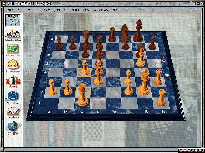The height and width of the screenshot is (153, 205).
Task: Open the Help menu
Action: pyautogui.click(x=116, y=10)
